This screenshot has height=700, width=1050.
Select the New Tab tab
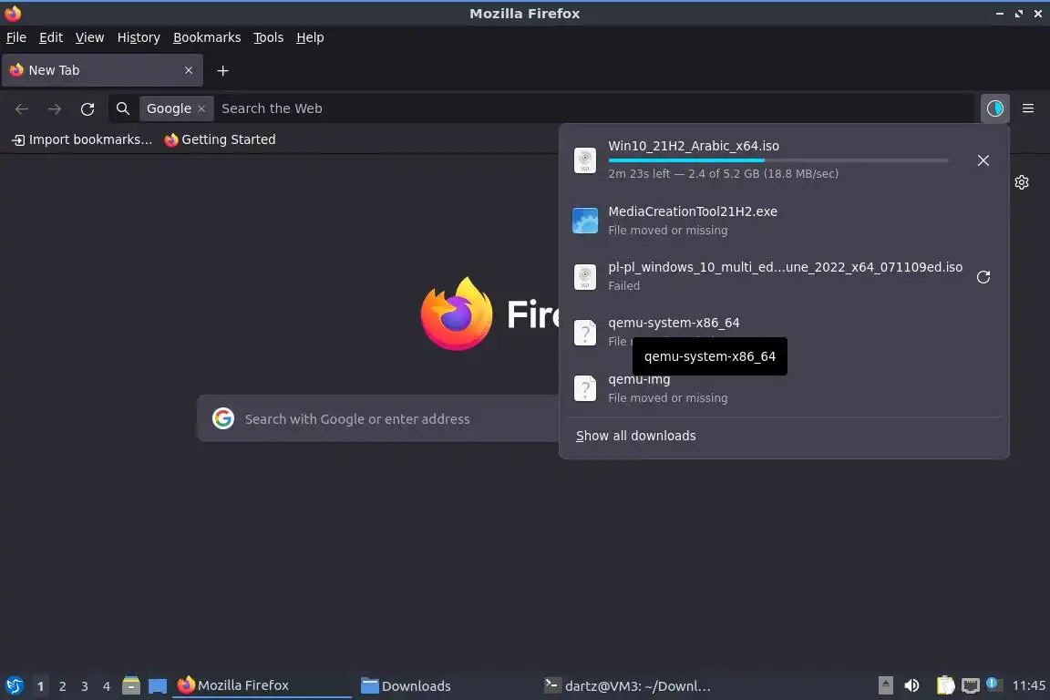[102, 70]
